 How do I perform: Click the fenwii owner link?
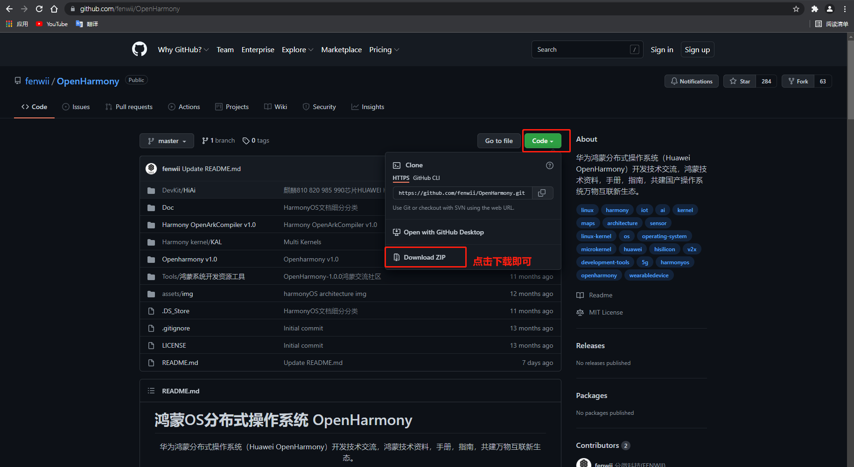[x=37, y=81]
